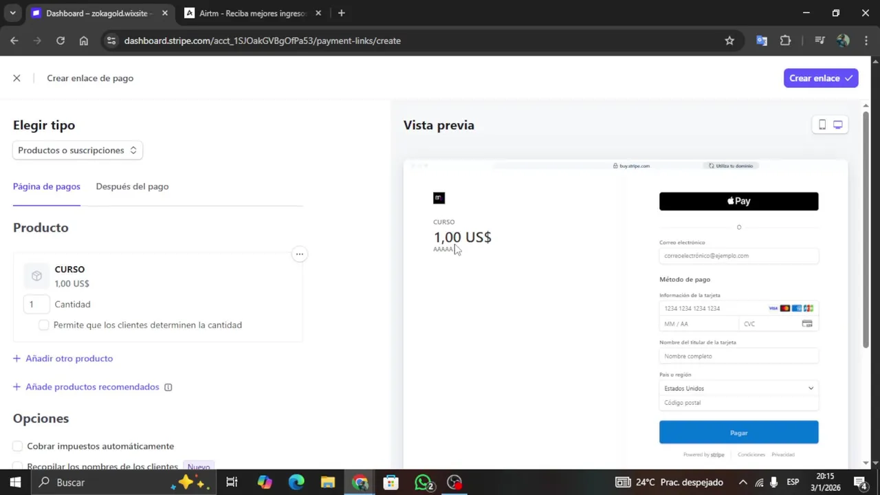The image size is (880, 495).
Task: Click the preview price 1,00 US$
Action: tap(462, 237)
